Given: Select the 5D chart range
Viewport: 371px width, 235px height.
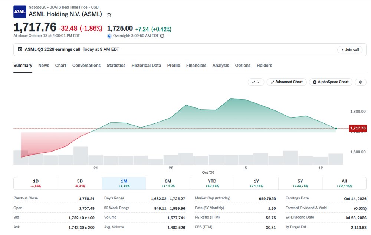Looking at the screenshot, I should point(80,183).
